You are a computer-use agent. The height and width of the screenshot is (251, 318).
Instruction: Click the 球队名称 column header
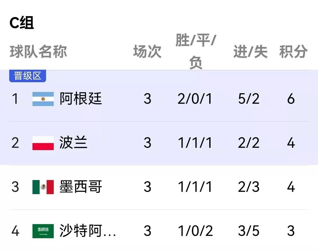[39, 52]
